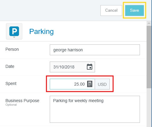152x127 pixels.
Task: Open the calculator icon in the Spent field
Action: point(90,84)
